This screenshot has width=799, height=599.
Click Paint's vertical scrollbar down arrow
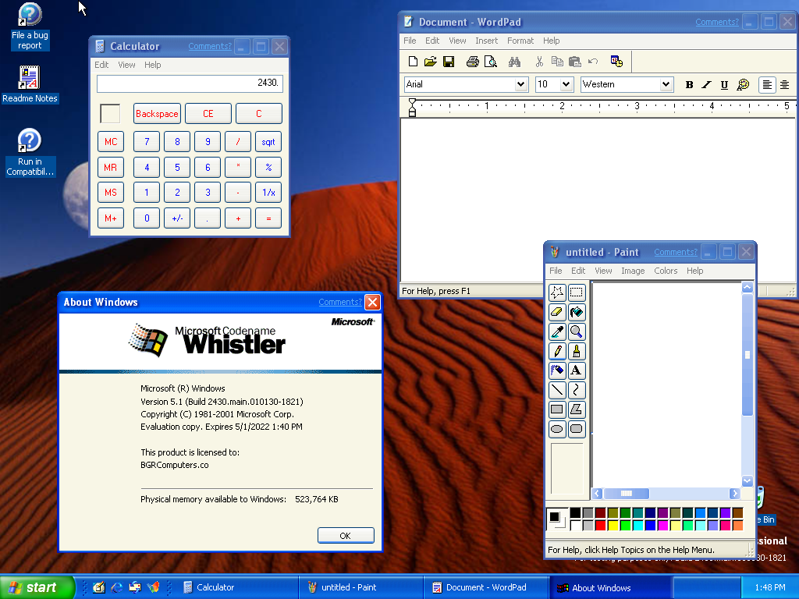pos(747,480)
